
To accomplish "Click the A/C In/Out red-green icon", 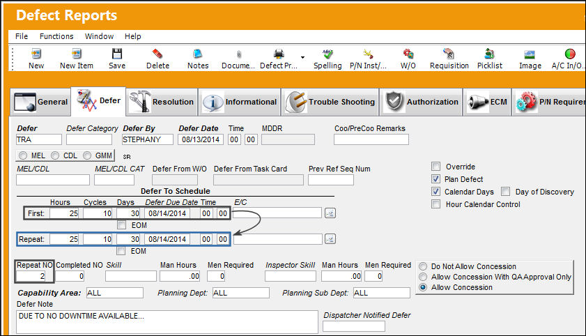I will tap(570, 54).
